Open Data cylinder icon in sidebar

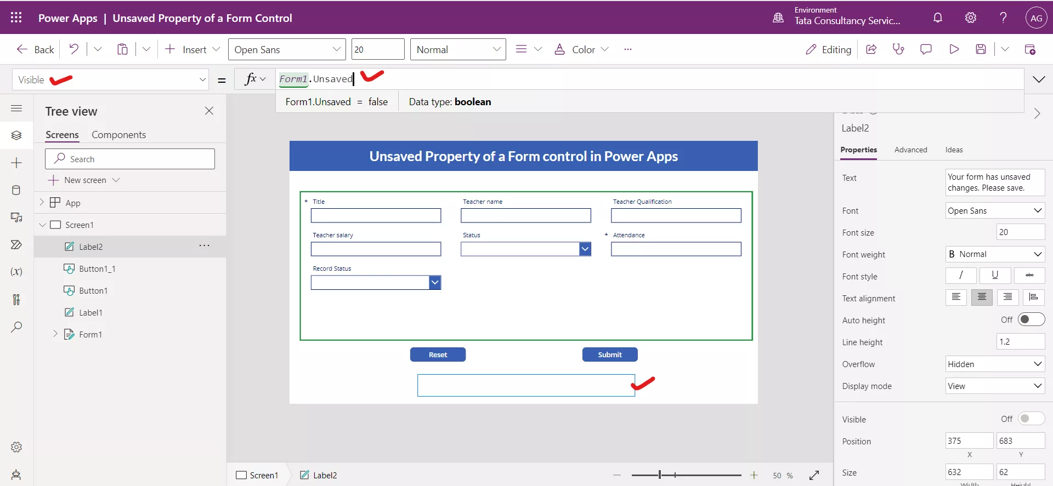pyautogui.click(x=16, y=190)
